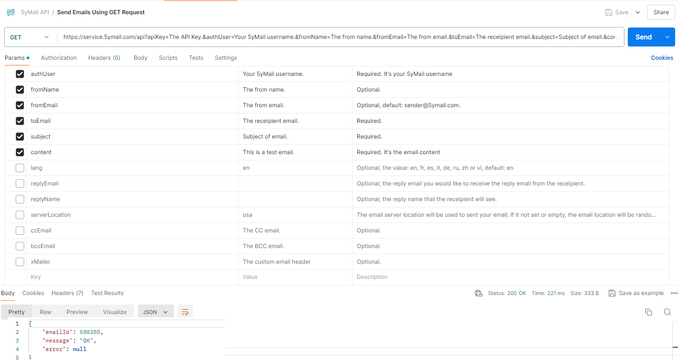Click the Share button
This screenshot has width=678, height=360.
click(661, 12)
